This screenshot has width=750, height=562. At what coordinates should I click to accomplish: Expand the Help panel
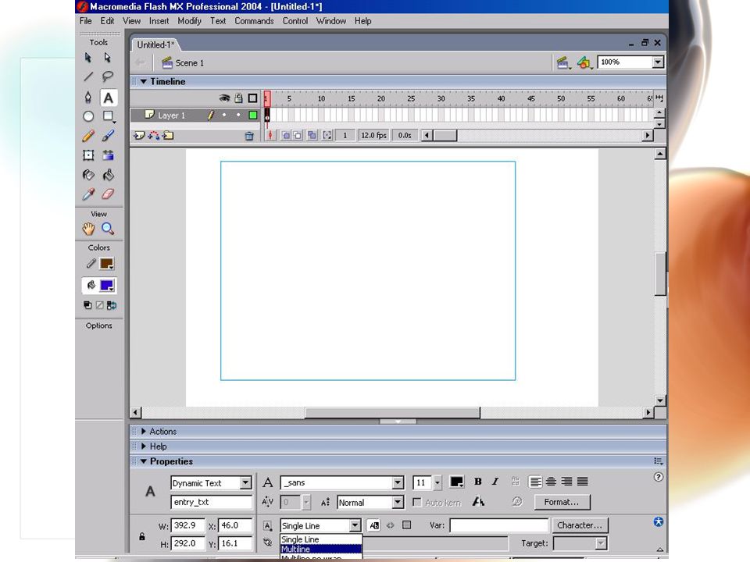coord(144,446)
